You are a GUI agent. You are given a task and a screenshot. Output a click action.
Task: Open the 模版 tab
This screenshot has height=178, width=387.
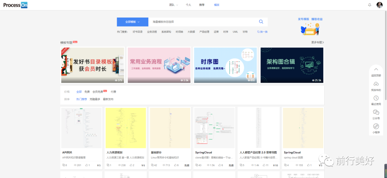(x=217, y=5)
